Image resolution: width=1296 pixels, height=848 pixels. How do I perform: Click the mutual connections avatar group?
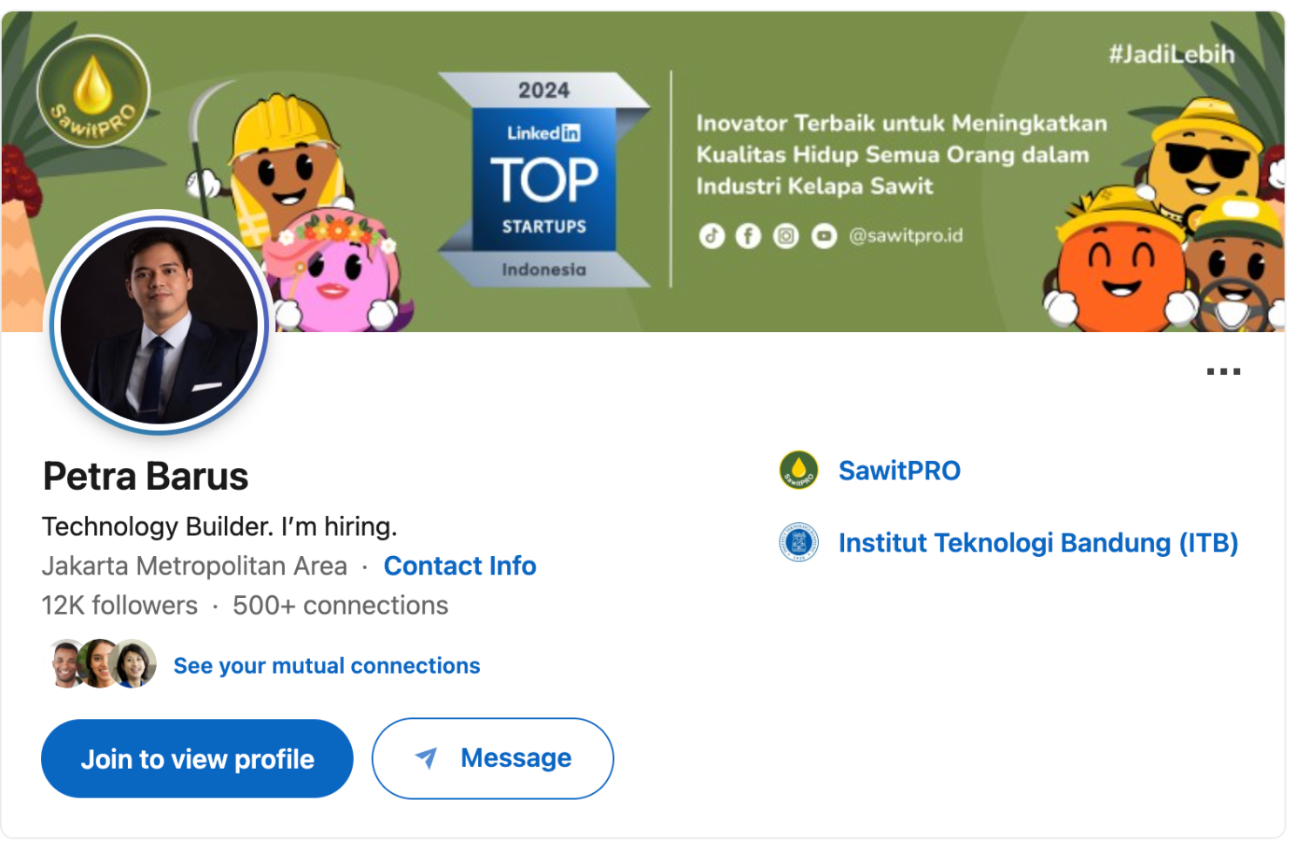(x=102, y=664)
